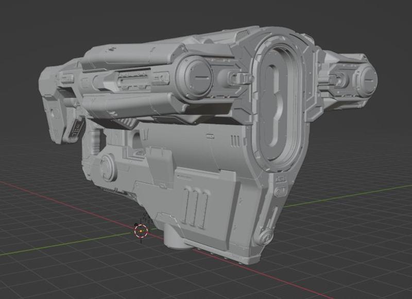This screenshot has width=412, height=299.
Task: Click the circular knob on the upper body
Action: click(198, 74)
